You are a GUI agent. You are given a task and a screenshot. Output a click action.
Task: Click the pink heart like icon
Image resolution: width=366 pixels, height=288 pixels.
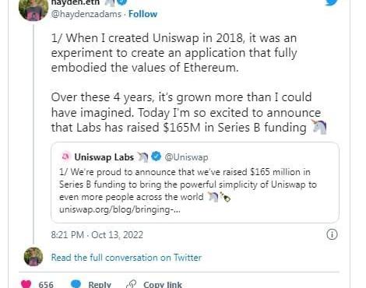click(26, 284)
